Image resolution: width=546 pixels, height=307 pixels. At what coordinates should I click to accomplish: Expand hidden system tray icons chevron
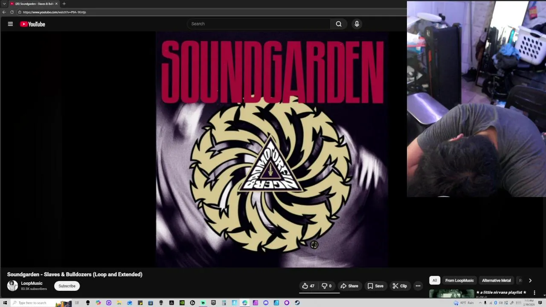[x=480, y=303]
